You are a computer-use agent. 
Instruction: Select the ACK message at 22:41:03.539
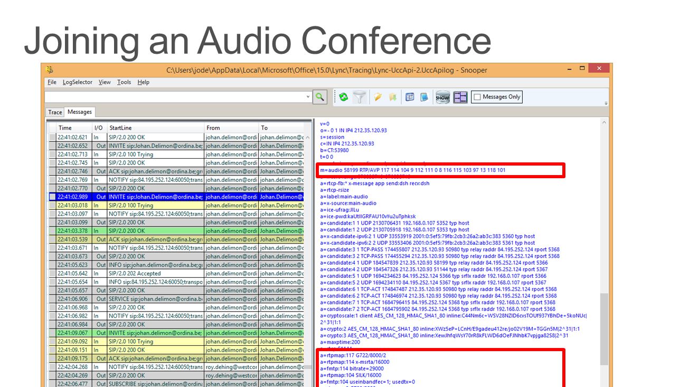coord(176,239)
